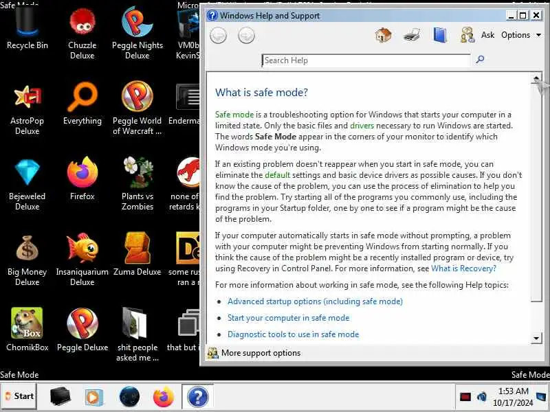Browse Help contents book icon
This screenshot has width=550, height=412.
(440, 36)
